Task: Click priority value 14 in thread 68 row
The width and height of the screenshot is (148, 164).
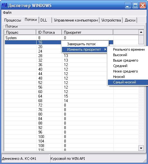Action: coord(66,101)
